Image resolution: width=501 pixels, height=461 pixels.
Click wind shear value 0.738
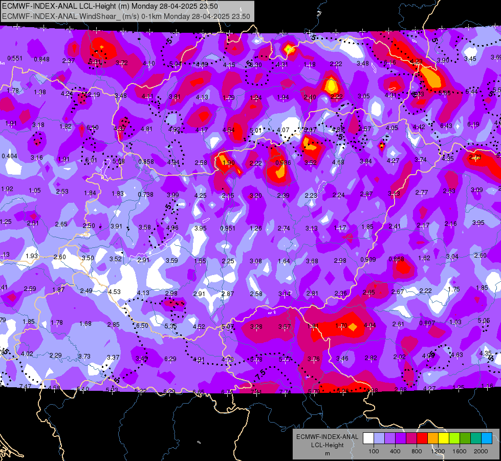point(145,194)
